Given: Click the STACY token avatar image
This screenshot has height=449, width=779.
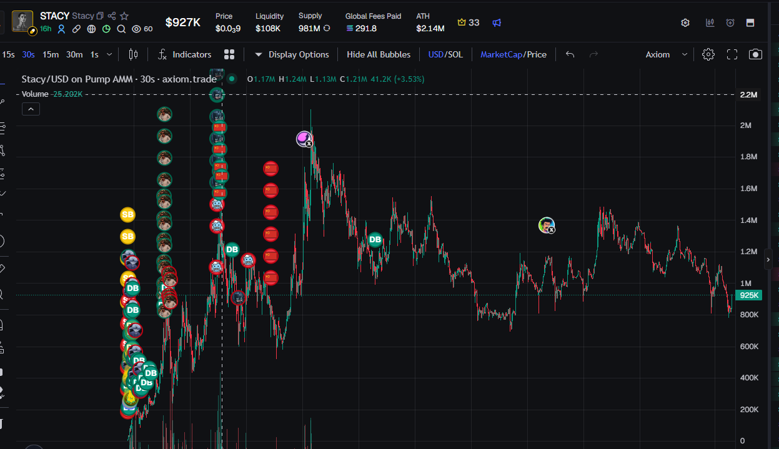Looking at the screenshot, I should coord(22,22).
